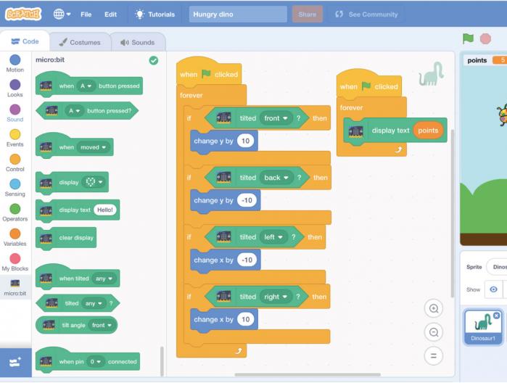Open the pin 0 dropdown in 'when pin connected'
The image size is (507, 383).
coord(96,362)
